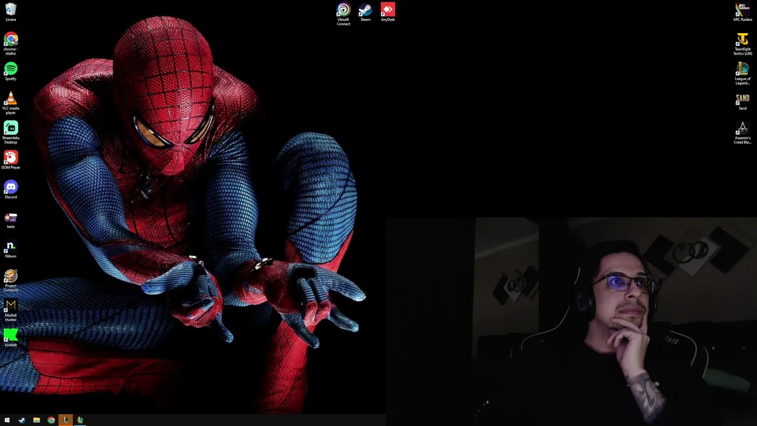Open the League client taskbar icon
The height and width of the screenshot is (426, 757).
[80, 420]
